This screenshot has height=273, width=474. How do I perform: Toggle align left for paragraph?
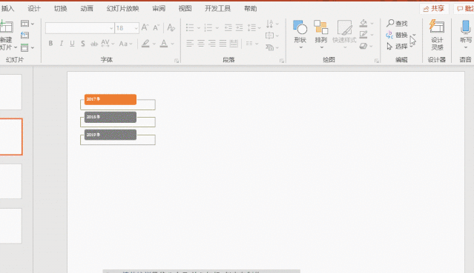(x=190, y=44)
